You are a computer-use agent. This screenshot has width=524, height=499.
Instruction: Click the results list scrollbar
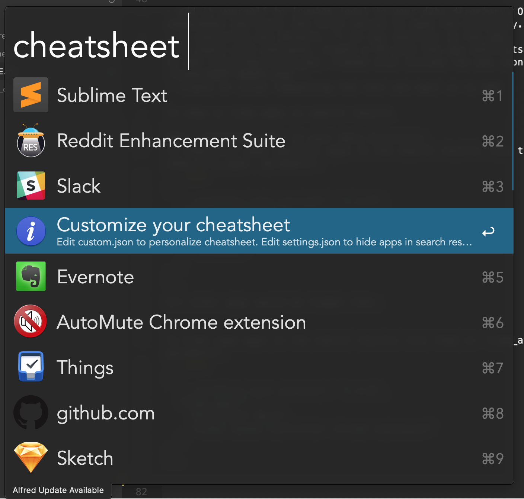click(512, 131)
